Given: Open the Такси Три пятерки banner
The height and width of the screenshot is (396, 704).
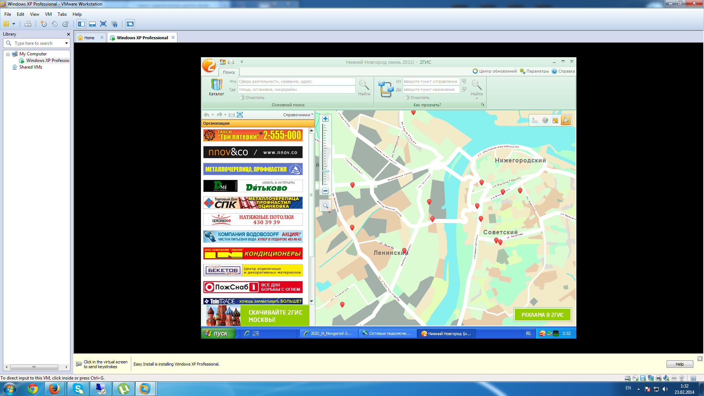Looking at the screenshot, I should [253, 135].
